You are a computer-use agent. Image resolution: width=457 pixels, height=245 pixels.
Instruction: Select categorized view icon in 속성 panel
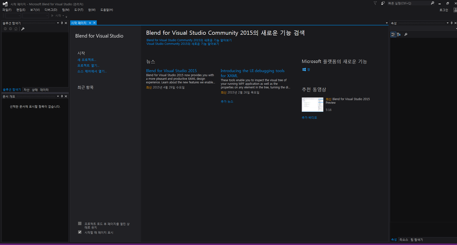tap(393, 34)
